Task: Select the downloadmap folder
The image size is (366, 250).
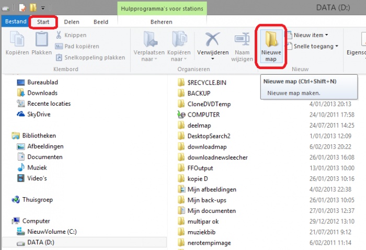Action: pos(202,147)
